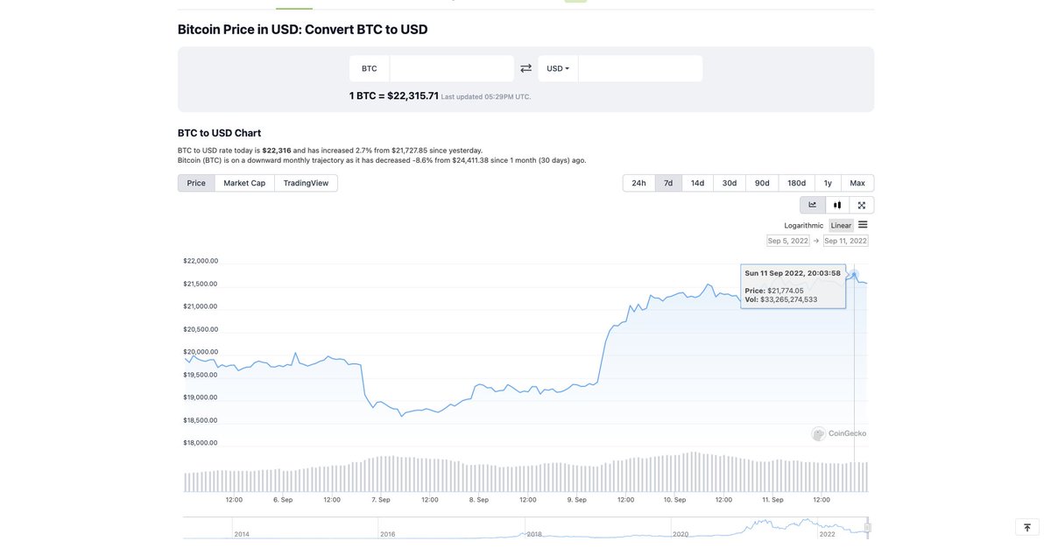Screen dimensions: 1051x548
Task: Edit the Sep 11, 2022 end date
Action: pyautogui.click(x=846, y=241)
